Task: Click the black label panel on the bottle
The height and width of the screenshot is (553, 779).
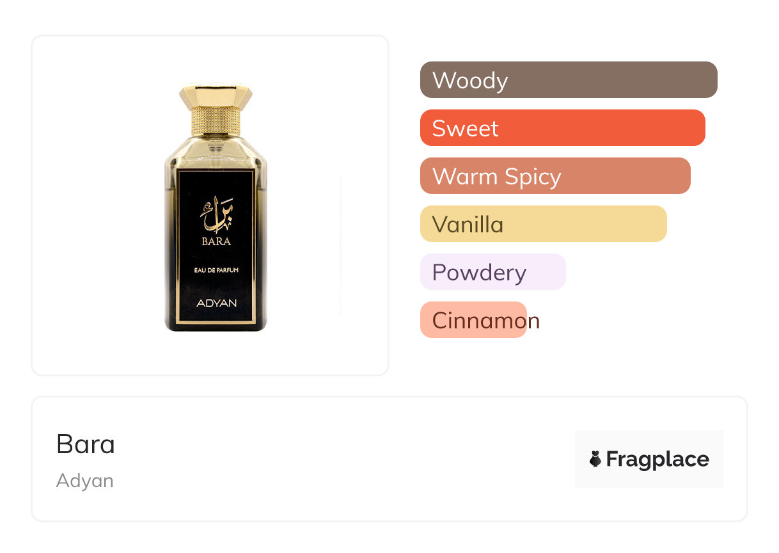Action: 216,246
